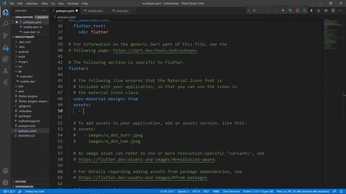
Task: Open the Terminal menu
Action: [x=72, y=3]
